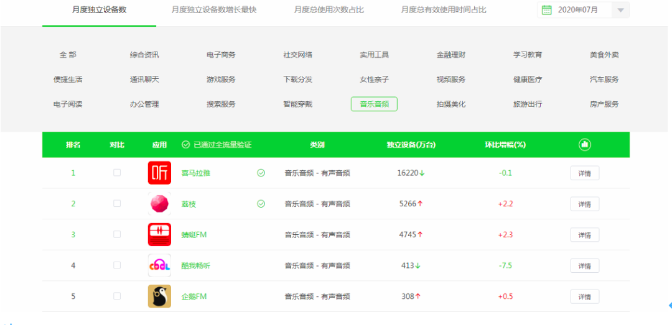Click the 已通过全流量验证 checkmark icon in header
Image resolution: width=672 pixels, height=325 pixels.
coord(185,145)
